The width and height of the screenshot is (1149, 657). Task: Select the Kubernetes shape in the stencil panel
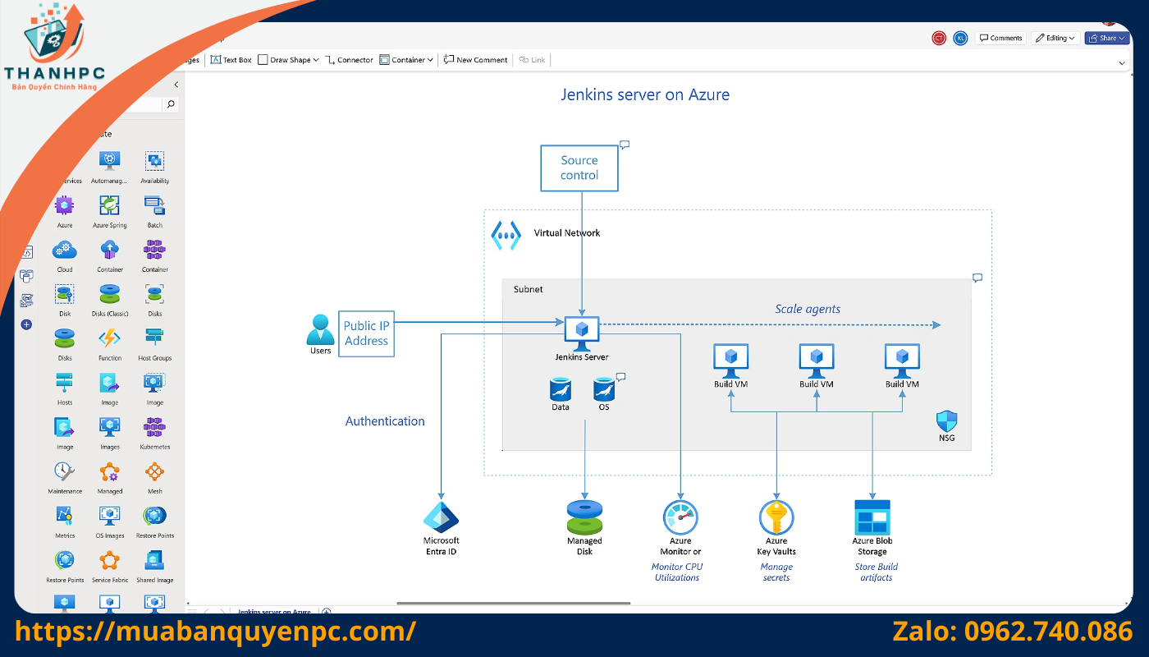[x=154, y=427]
